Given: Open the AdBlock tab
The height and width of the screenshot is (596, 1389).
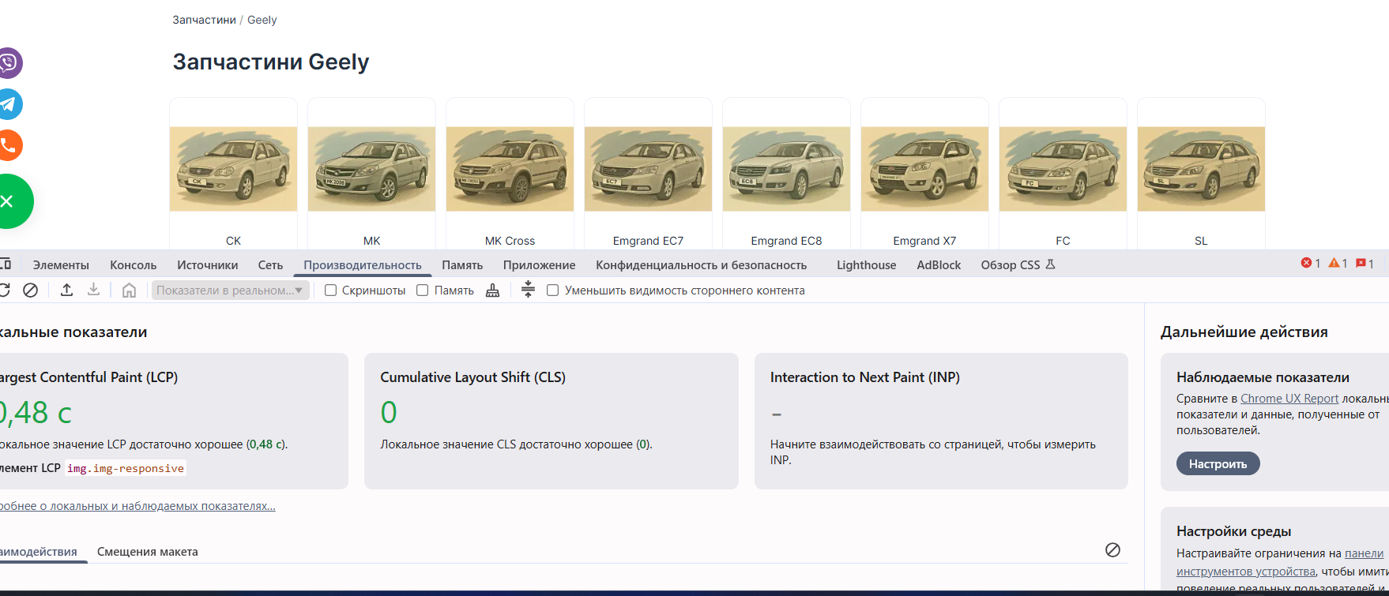Looking at the screenshot, I should click(939, 265).
